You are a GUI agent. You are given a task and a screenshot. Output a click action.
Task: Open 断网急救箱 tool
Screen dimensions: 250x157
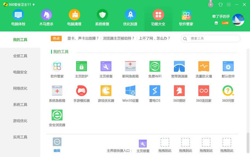tap(130, 69)
